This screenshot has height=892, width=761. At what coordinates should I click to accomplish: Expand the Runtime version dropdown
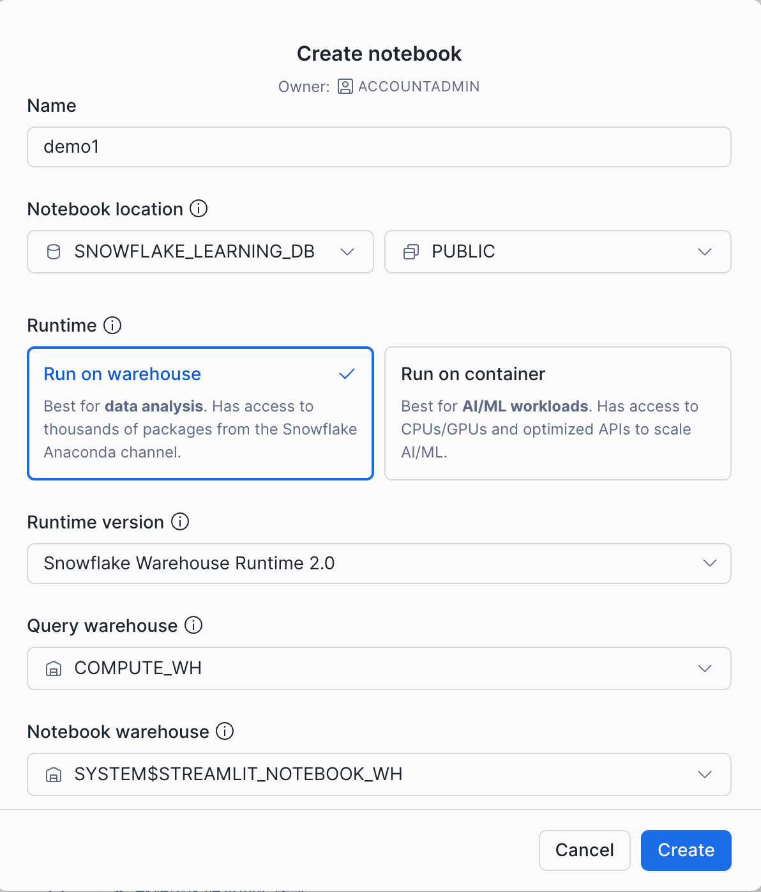tap(379, 564)
